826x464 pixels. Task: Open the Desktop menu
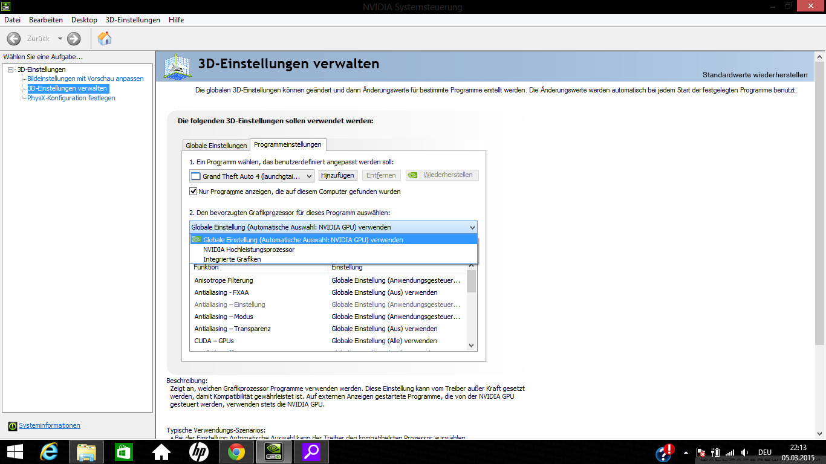point(84,20)
